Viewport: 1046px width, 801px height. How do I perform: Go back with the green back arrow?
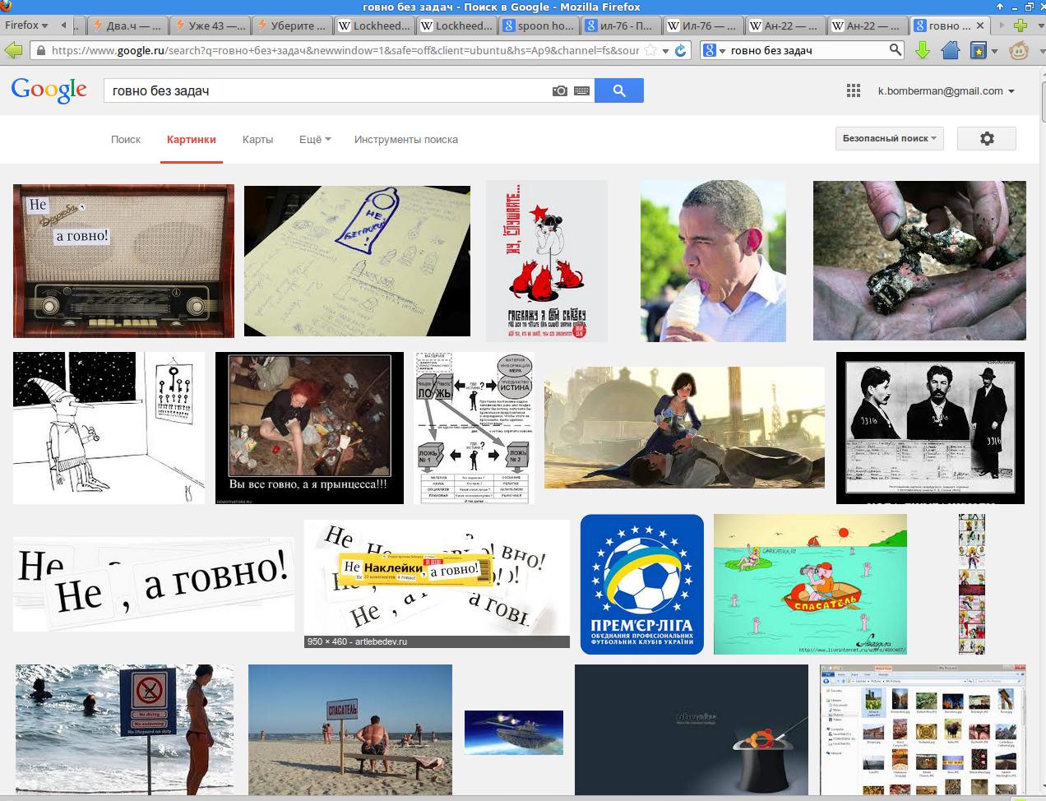coord(14,50)
